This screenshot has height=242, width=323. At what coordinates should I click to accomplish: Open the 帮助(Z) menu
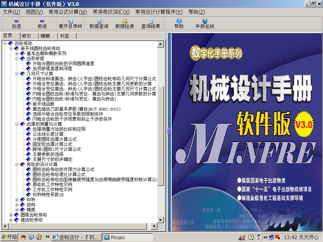pos(197,12)
